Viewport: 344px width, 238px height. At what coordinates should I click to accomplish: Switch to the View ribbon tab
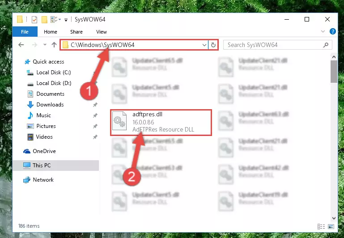point(102,32)
